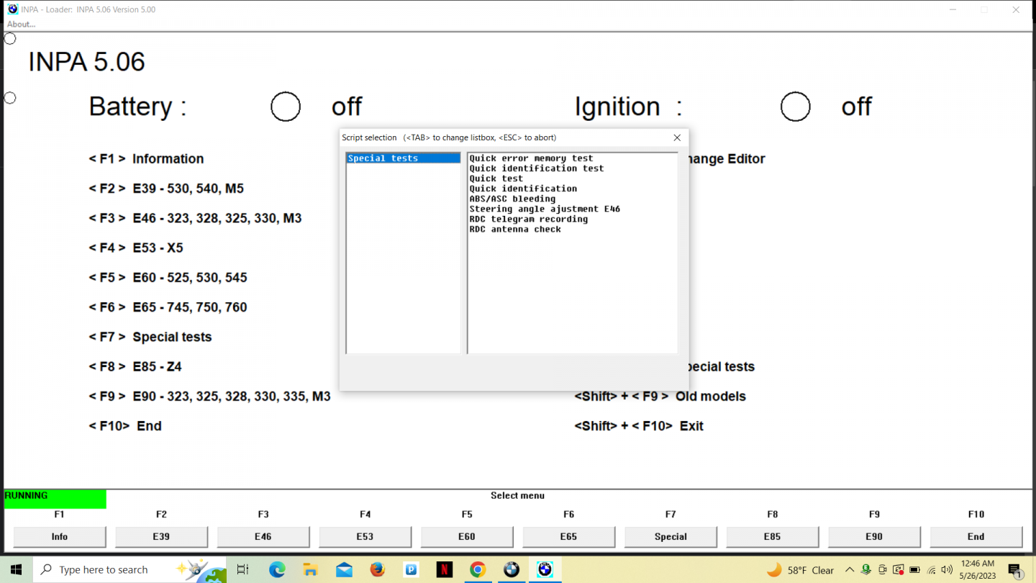Open the Windows Start menu

(x=16, y=569)
